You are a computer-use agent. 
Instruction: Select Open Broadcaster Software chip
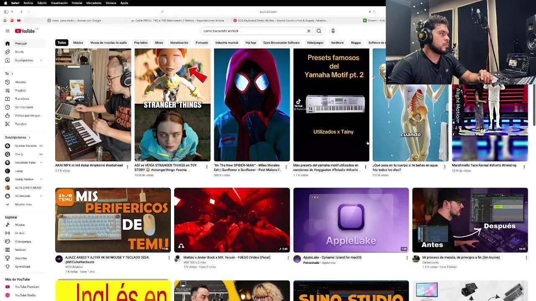click(281, 43)
